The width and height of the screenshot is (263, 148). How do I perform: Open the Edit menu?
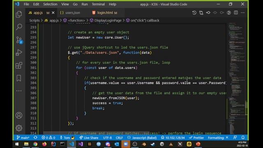(36, 4)
